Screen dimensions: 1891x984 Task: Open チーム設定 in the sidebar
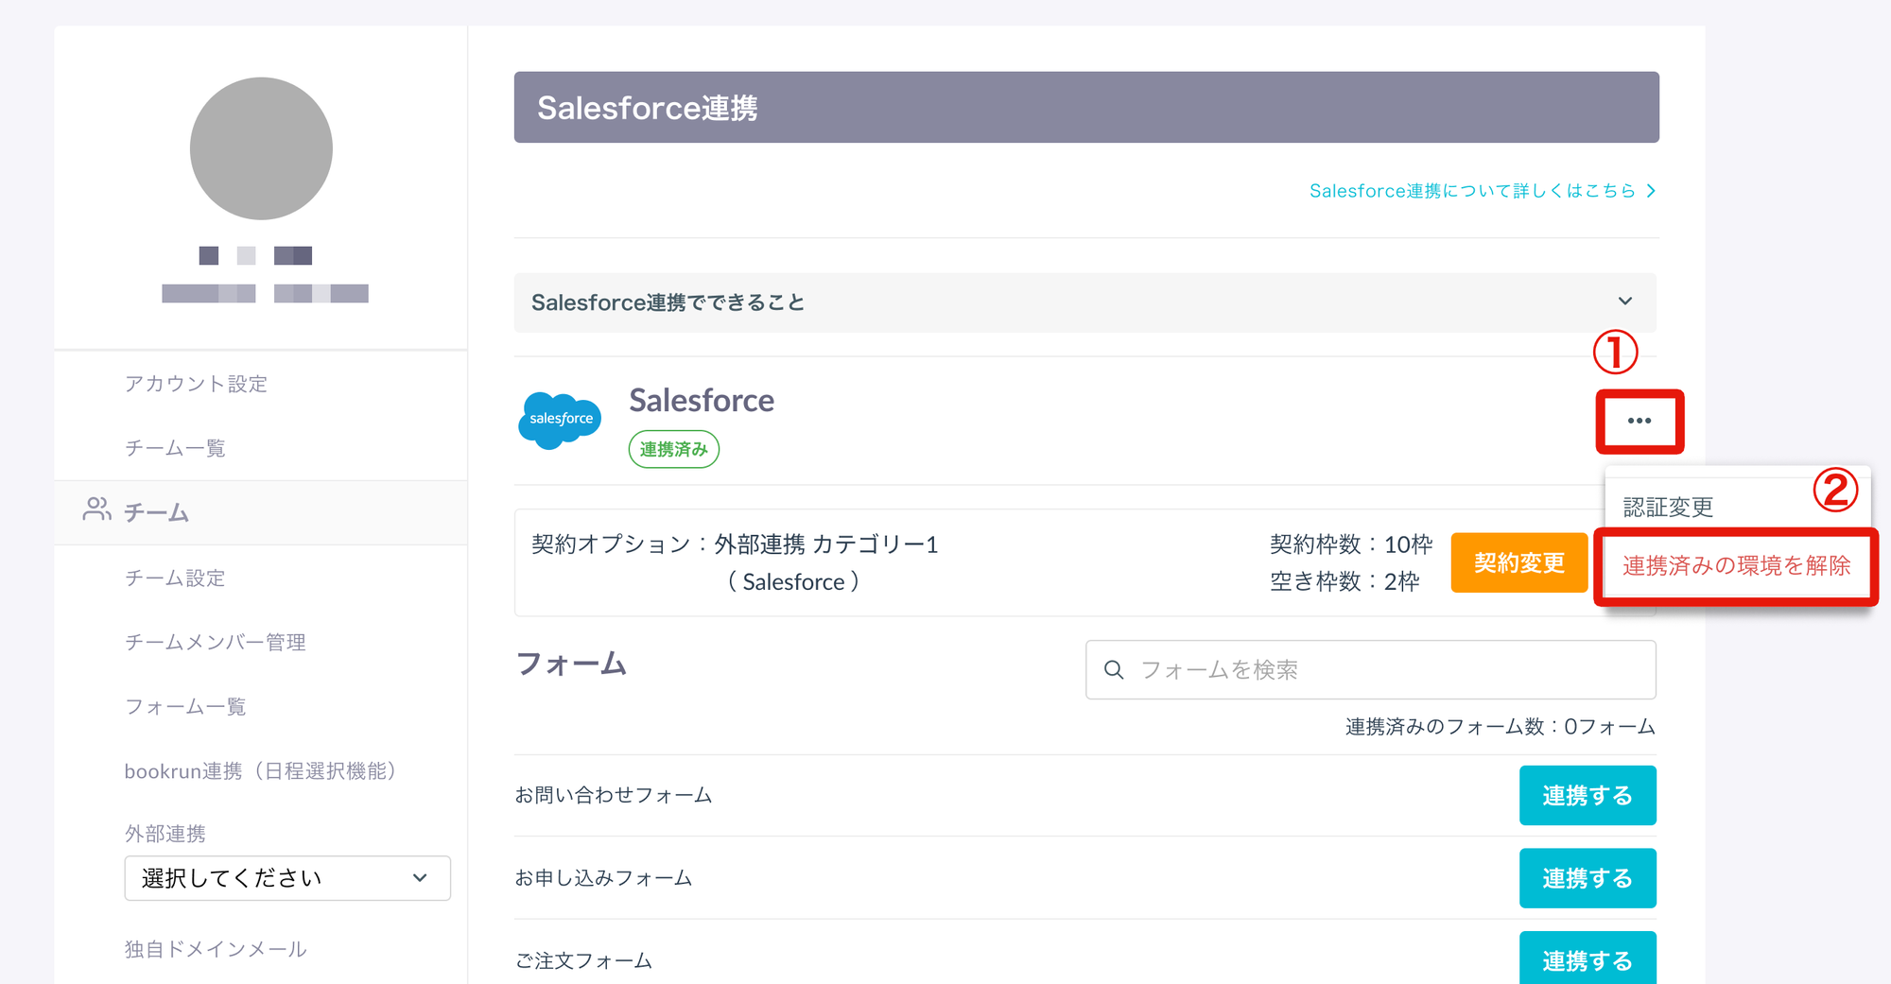175,578
